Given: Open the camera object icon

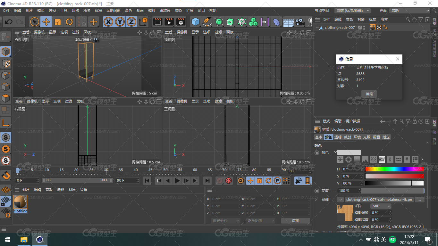Looking at the screenshot, I should [x=300, y=22].
